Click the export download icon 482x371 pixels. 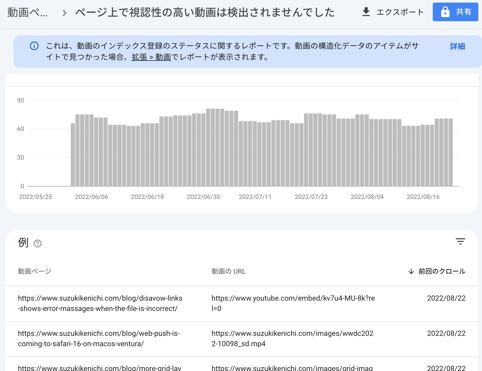[x=366, y=12]
